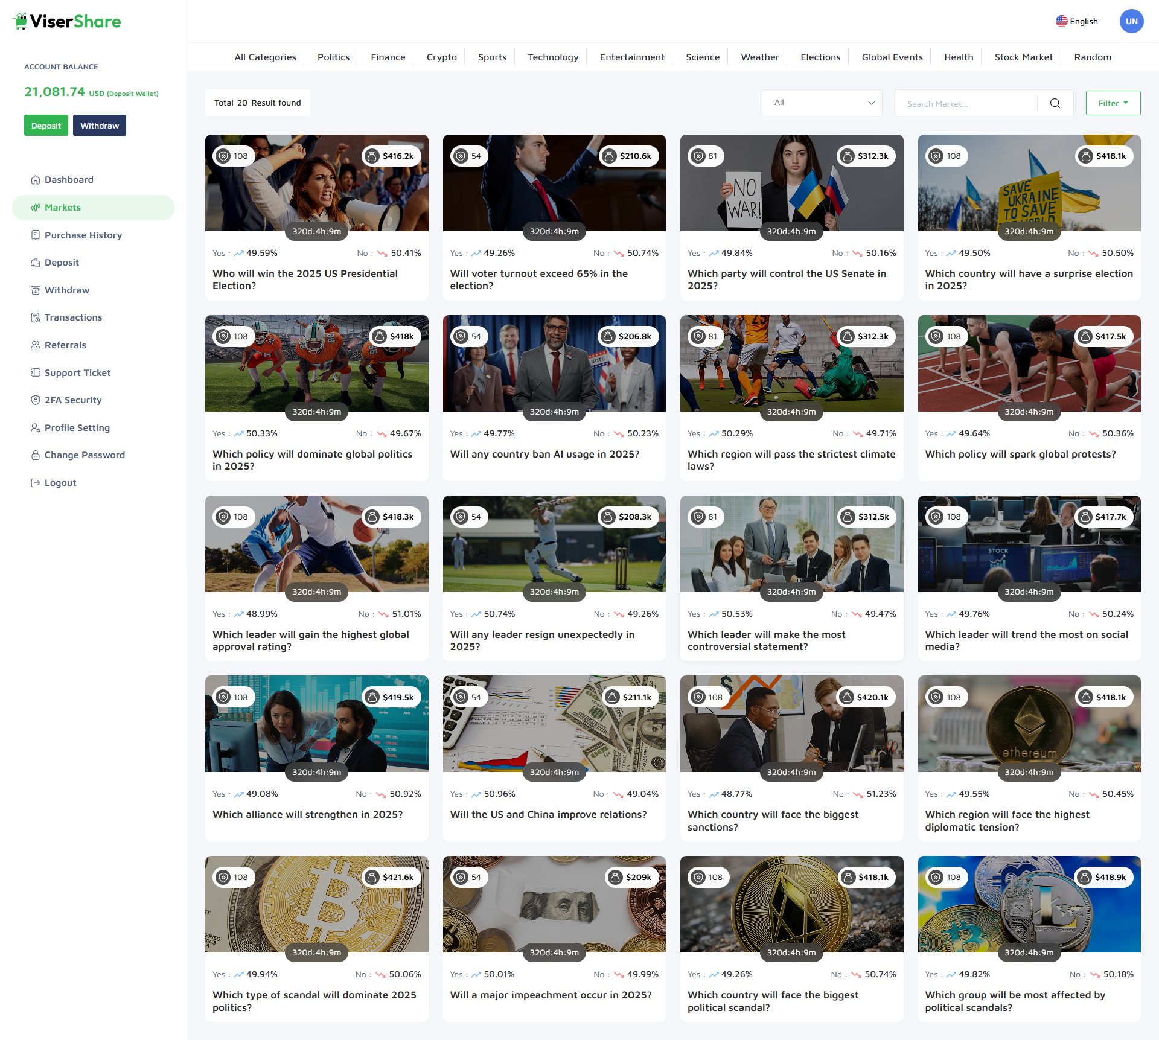Select the Politics category tab

[x=333, y=57]
